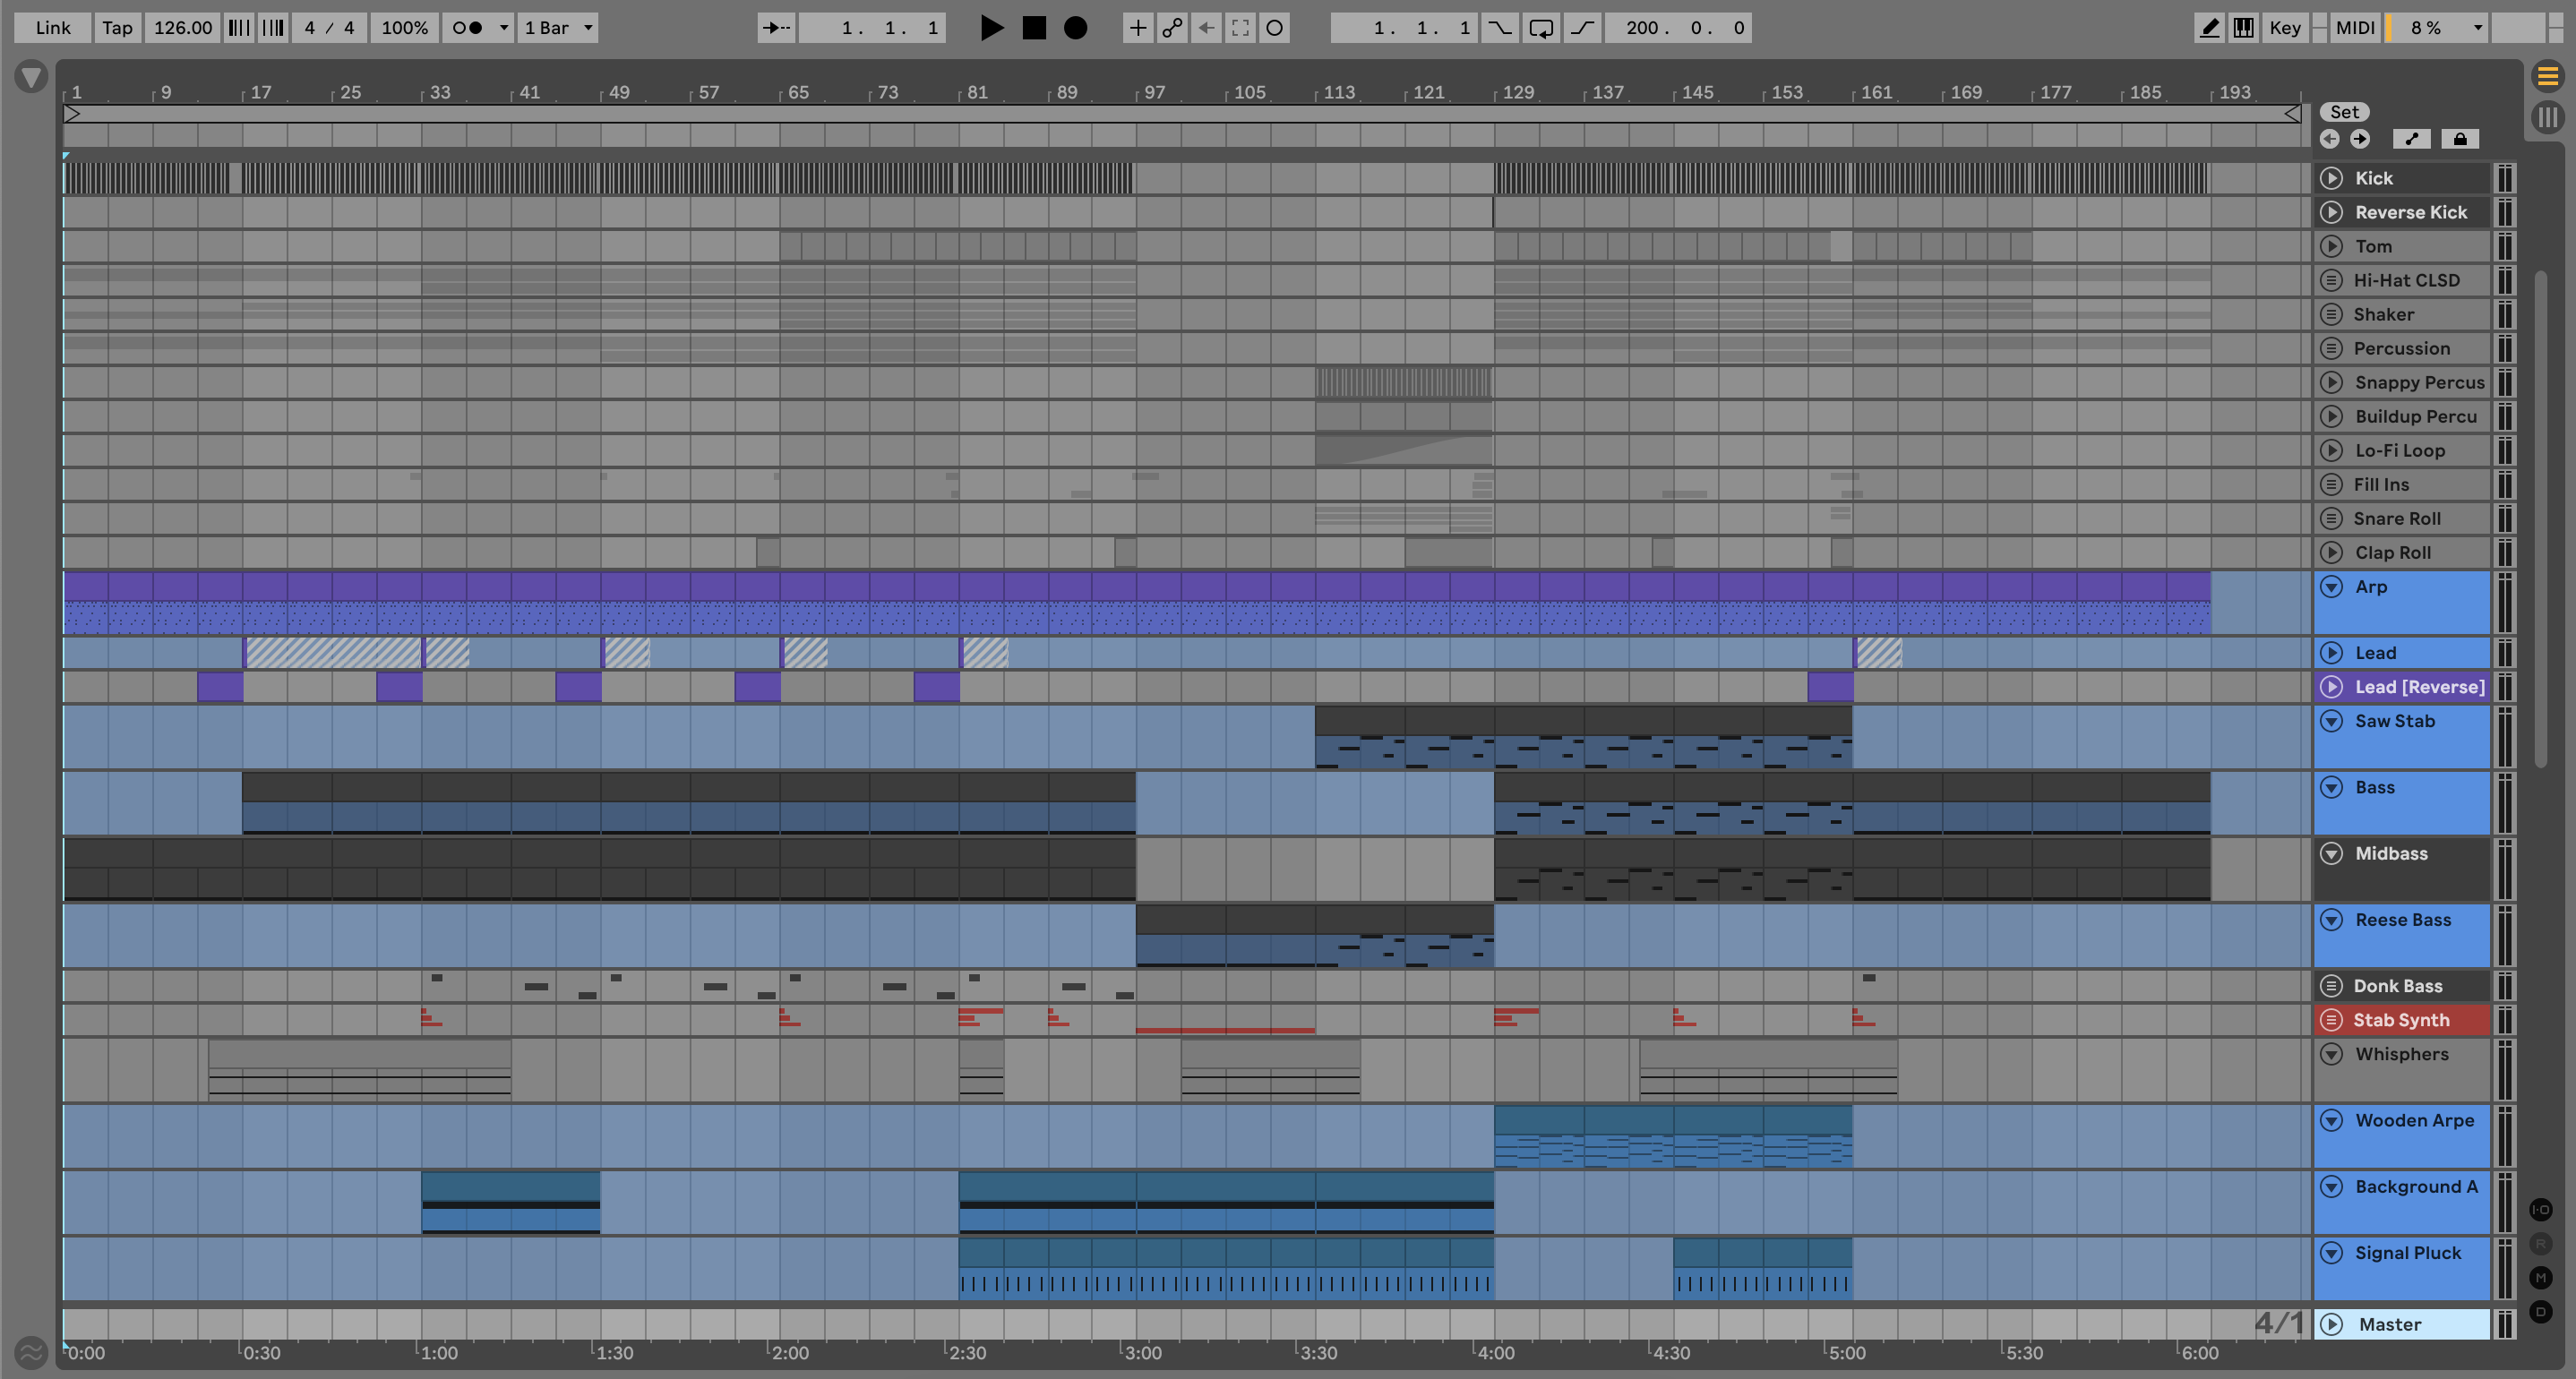This screenshot has width=2576, height=1379.
Task: Click the Arrangement Record button
Action: tap(1075, 28)
